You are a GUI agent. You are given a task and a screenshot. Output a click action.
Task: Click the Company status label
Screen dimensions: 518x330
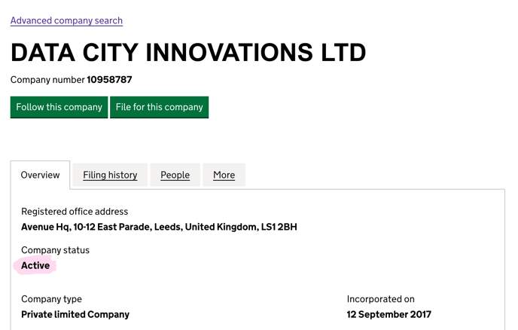[55, 250]
